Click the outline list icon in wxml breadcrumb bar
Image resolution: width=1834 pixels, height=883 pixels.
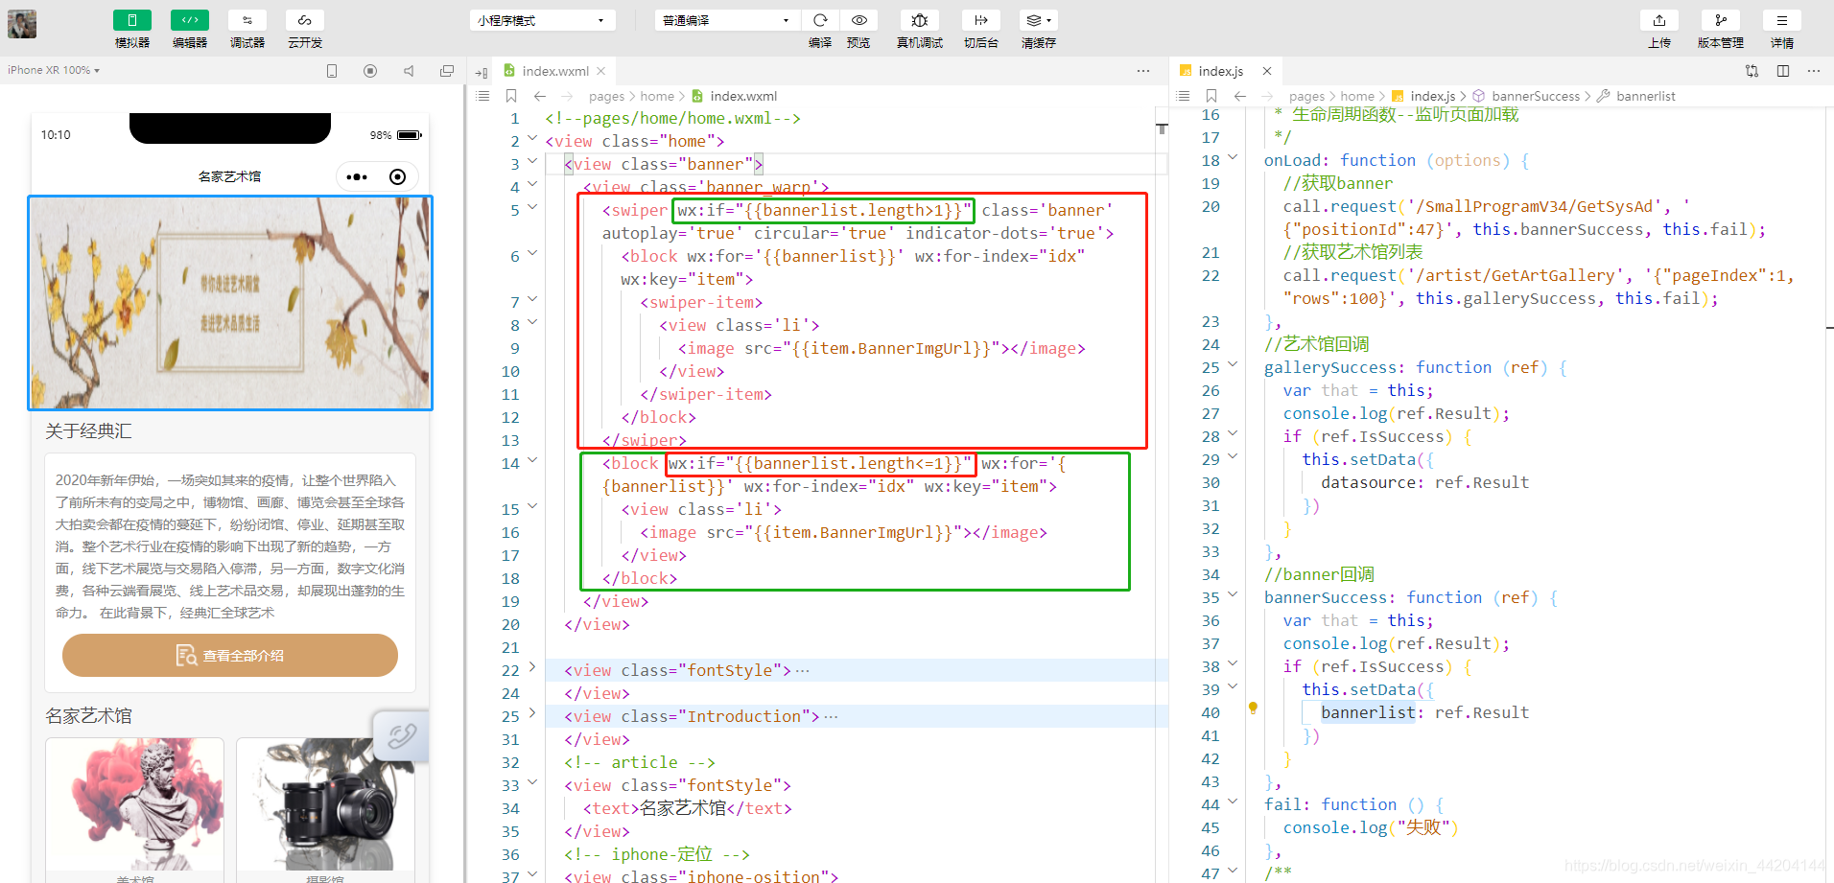coord(483,96)
